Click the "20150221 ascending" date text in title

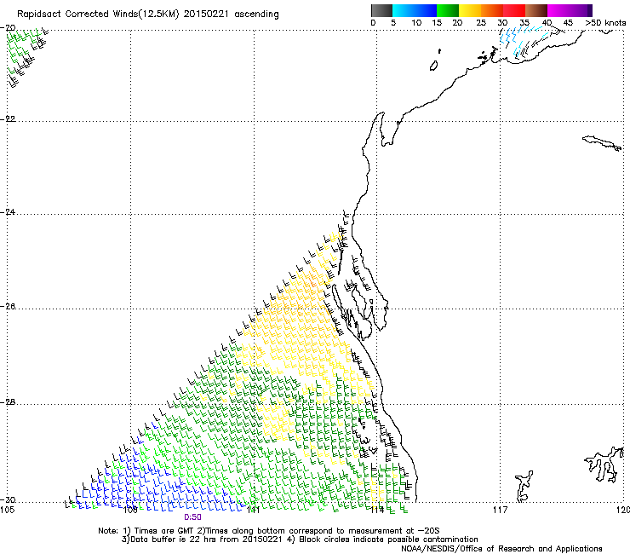pos(231,14)
